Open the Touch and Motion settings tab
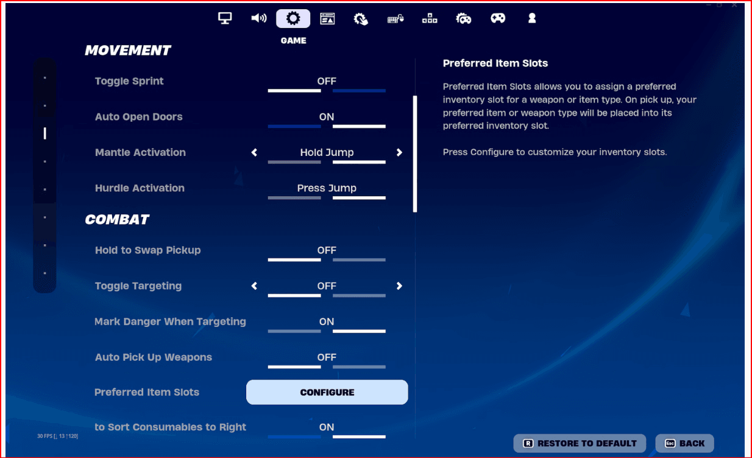The width and height of the screenshot is (752, 458). point(361,18)
